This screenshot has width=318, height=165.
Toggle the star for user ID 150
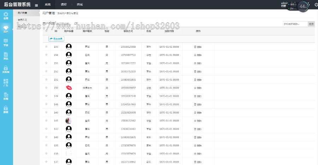(x=46, y=88)
